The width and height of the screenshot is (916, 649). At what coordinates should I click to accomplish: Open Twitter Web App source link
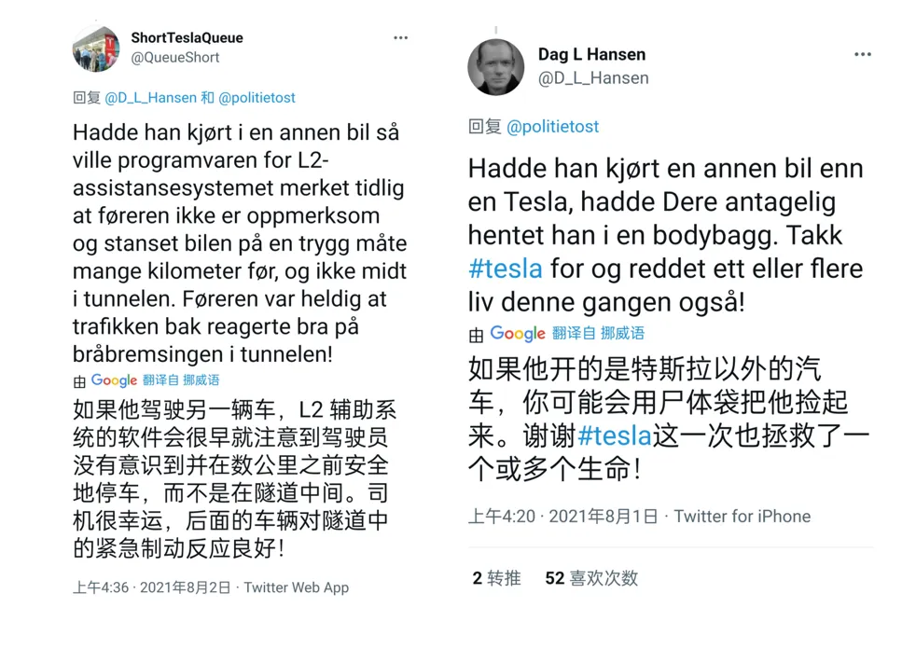297,587
